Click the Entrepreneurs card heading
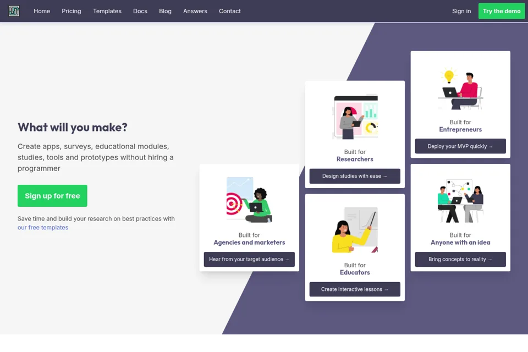The width and height of the screenshot is (528, 352). click(x=460, y=130)
